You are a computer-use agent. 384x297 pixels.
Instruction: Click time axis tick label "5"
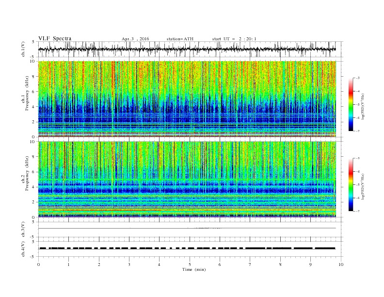coord(190,264)
